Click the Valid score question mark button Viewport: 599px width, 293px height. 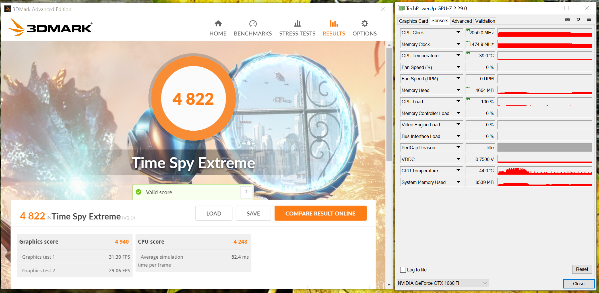(246, 192)
